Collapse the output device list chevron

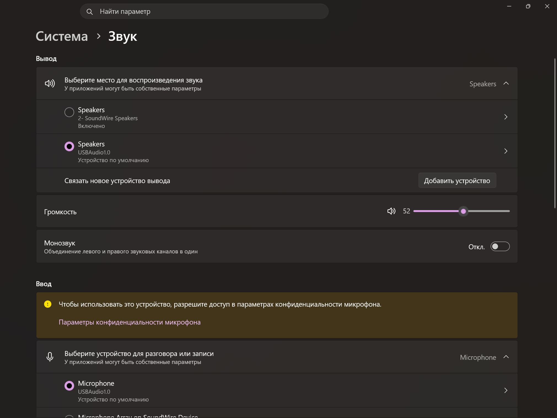pos(506,83)
